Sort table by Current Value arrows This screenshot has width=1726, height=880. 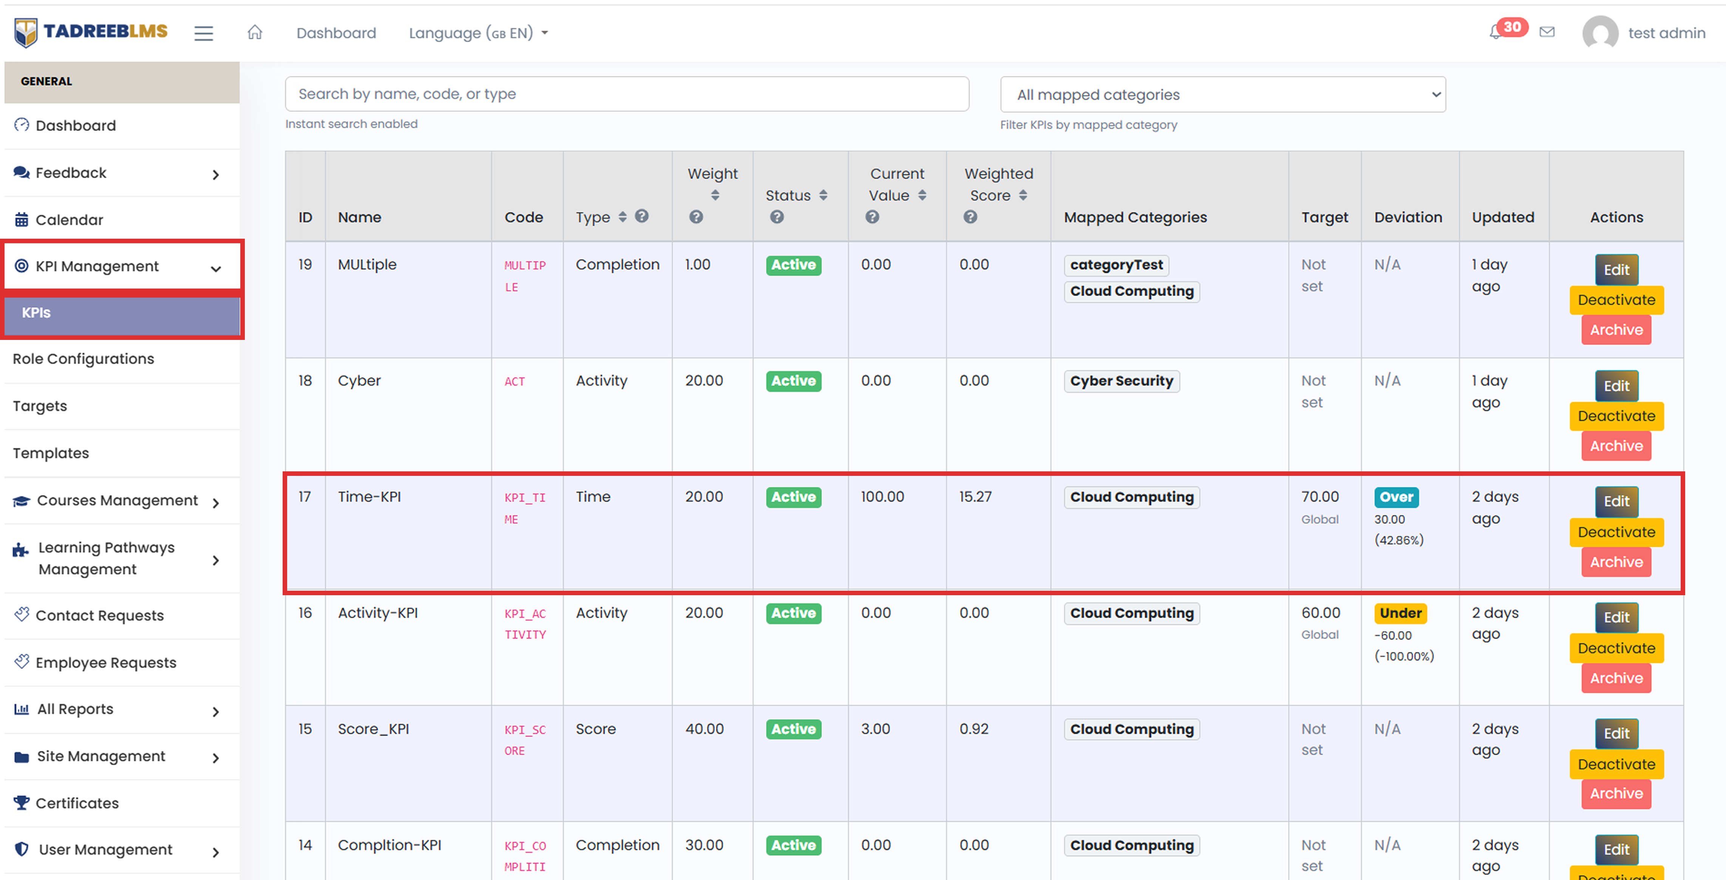[922, 195]
